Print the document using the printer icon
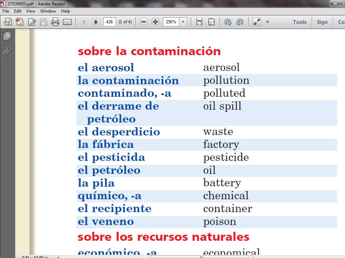Image resolution: width=345 pixels, height=258 pixels. click(55, 22)
